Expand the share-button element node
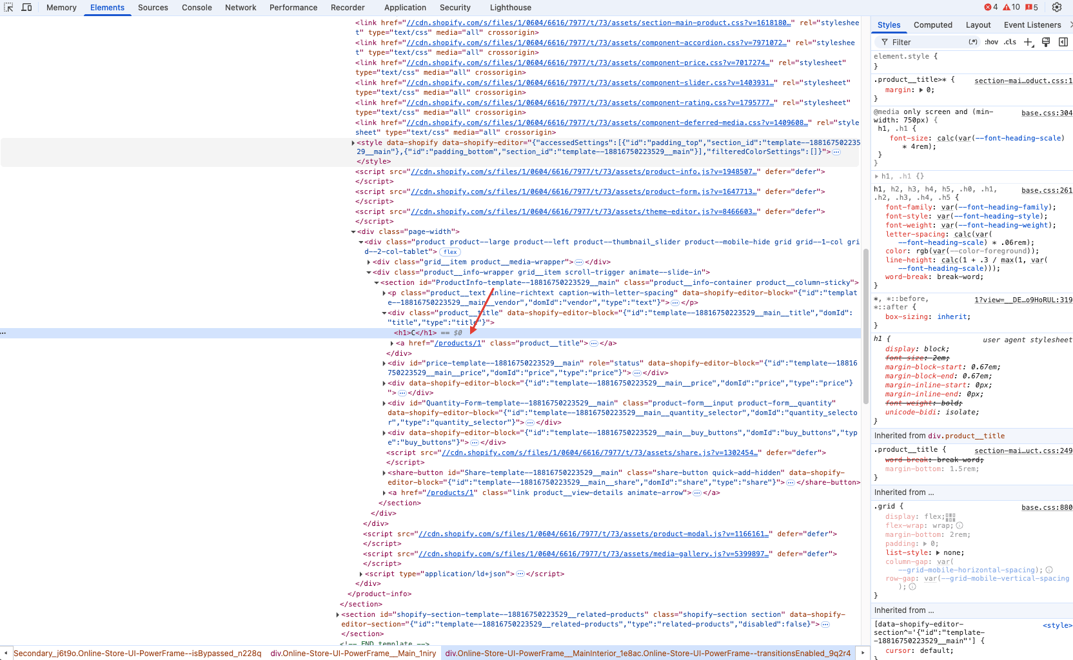The image size is (1073, 660). (384, 473)
